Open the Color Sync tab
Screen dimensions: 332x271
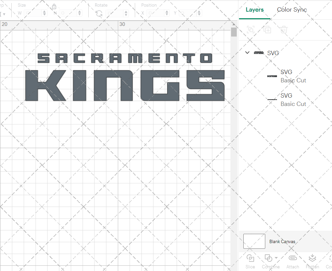click(292, 10)
